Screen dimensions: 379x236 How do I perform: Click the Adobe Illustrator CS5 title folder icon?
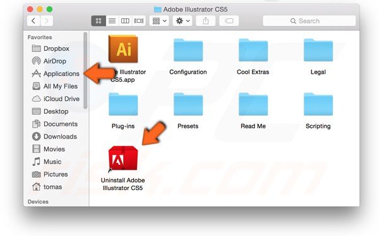(157, 9)
